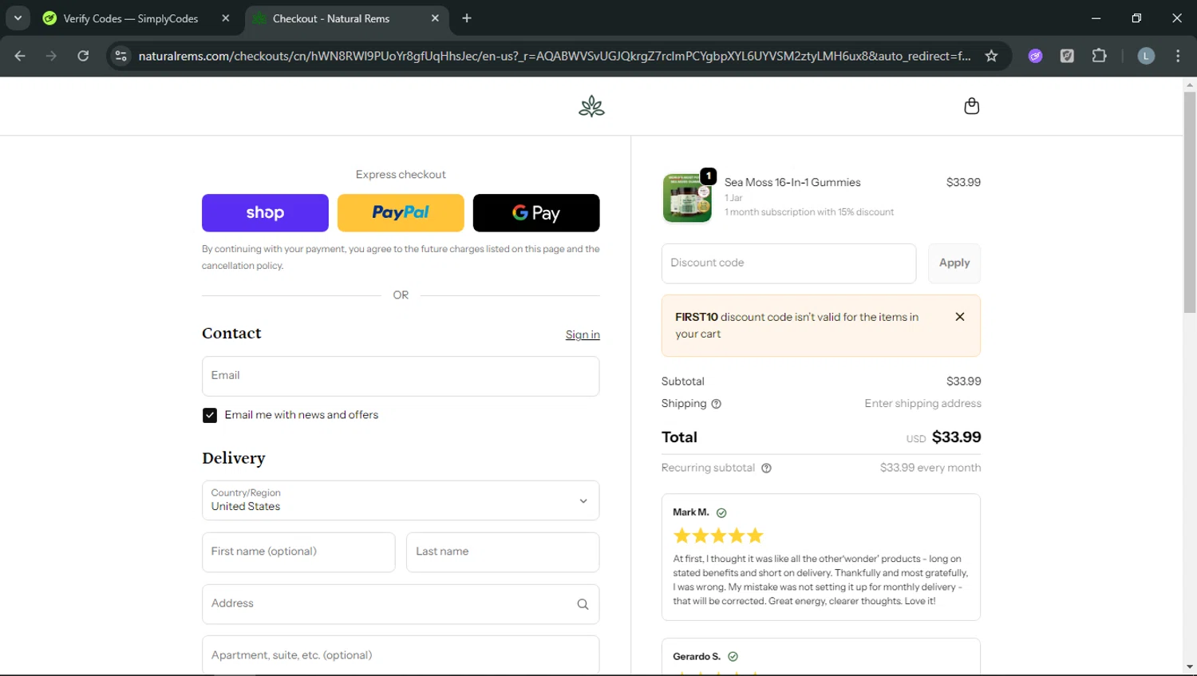Viewport: 1197px width, 676px height.
Task: Open a new browser tab
Action: click(467, 18)
